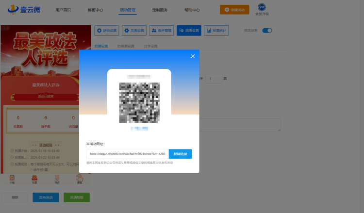Click the 本活动网址 label
The width and height of the screenshot is (364, 213).
[96, 144]
